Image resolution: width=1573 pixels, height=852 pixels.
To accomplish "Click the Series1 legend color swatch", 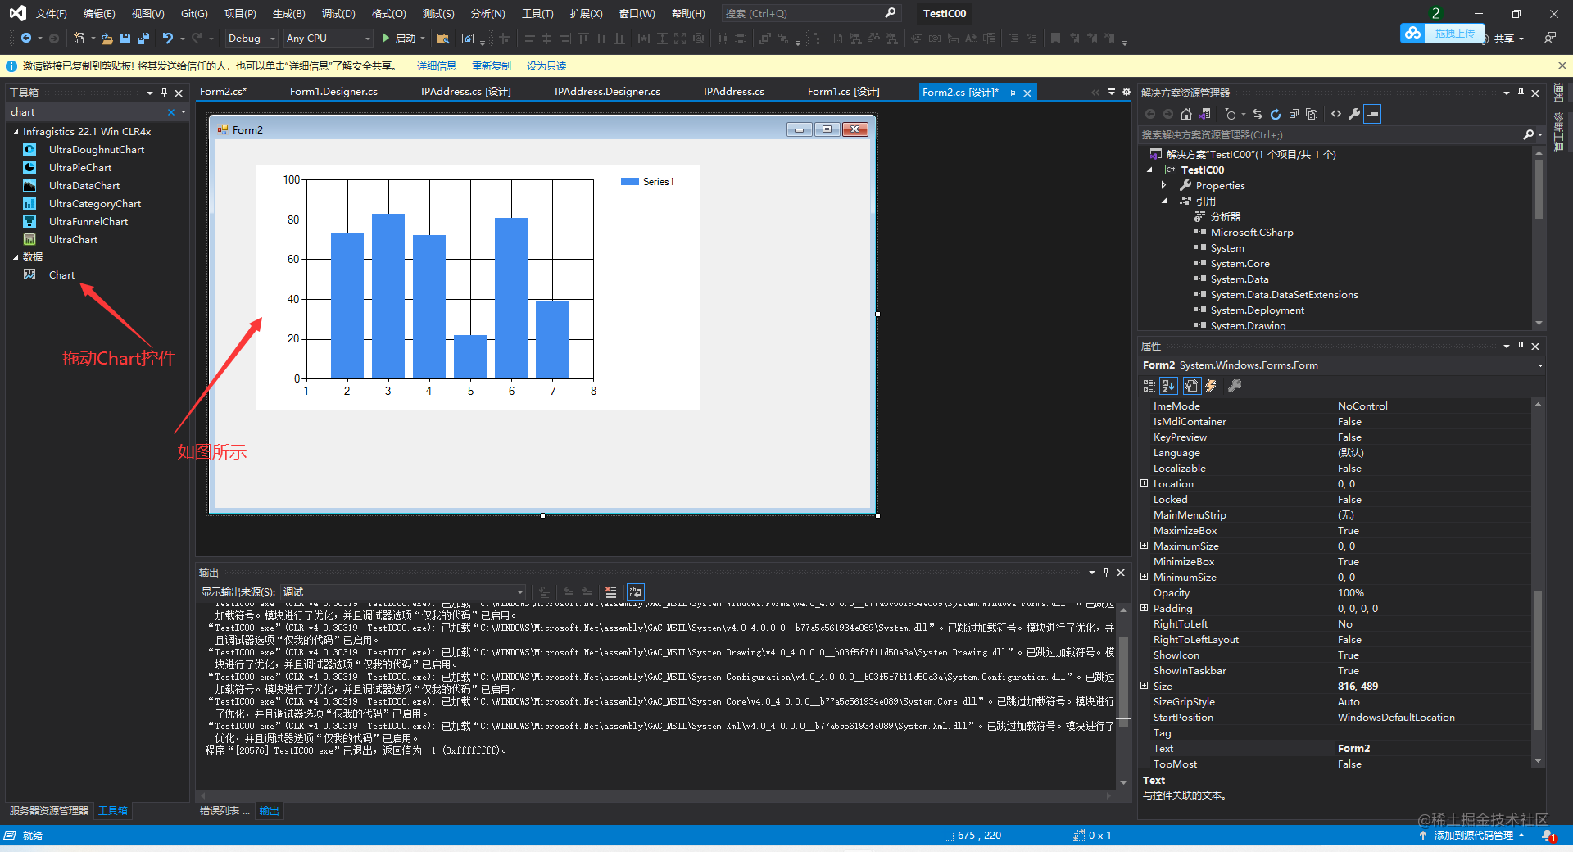I will click(x=629, y=182).
